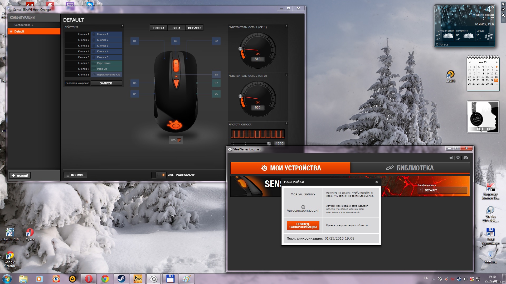
Task: Click the B1 button marker on mouse diagram
Action: [x=135, y=41]
